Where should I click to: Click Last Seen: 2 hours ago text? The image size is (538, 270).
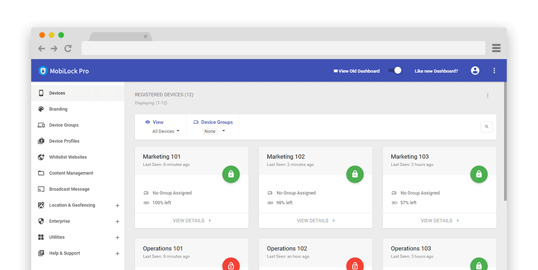click(412, 165)
